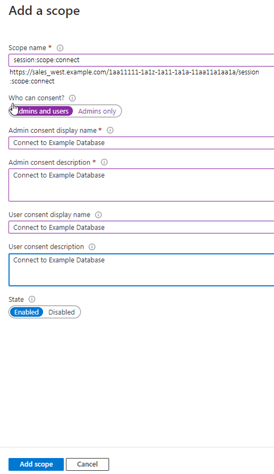Show State info tooltip icon
274x474 pixels.
tap(32, 299)
